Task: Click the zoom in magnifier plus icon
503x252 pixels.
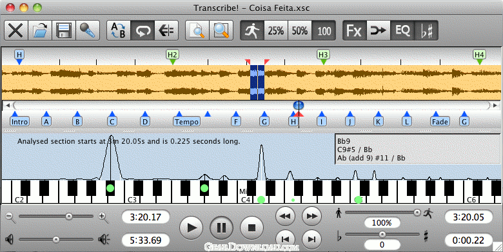Action: [x=104, y=217]
